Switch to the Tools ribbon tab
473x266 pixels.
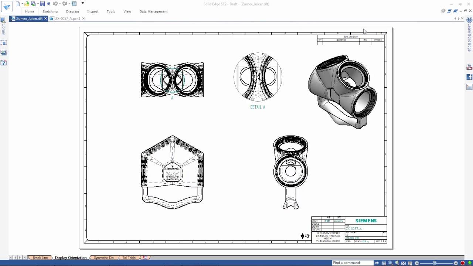pyautogui.click(x=111, y=11)
